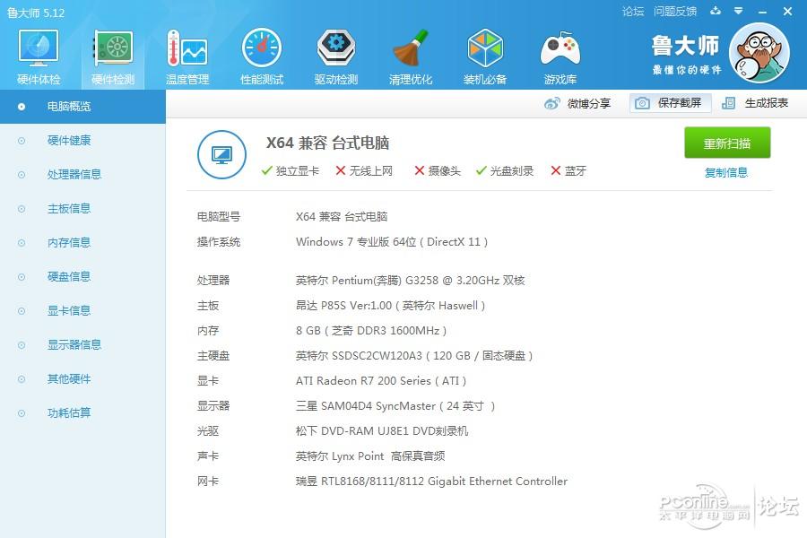Click the Windows 7 专业版 64位 value
This screenshot has height=538, width=807.
392,241
